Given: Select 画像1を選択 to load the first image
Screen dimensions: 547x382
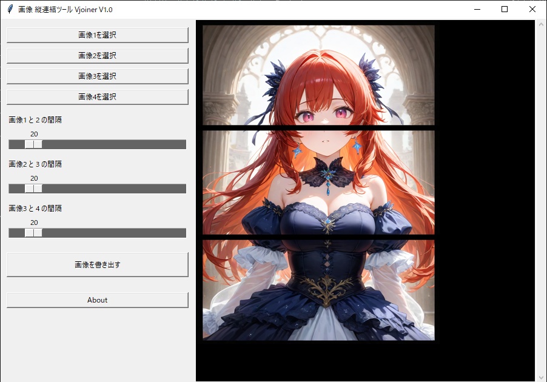Looking at the screenshot, I should [97, 35].
